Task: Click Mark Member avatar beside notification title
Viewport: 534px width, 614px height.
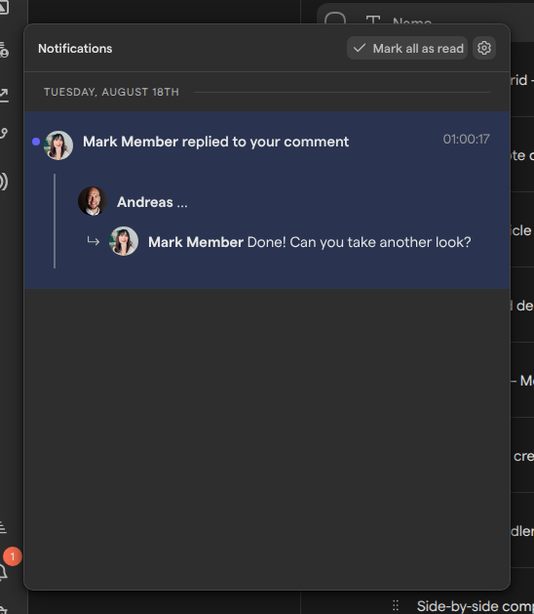Action: pyautogui.click(x=58, y=145)
